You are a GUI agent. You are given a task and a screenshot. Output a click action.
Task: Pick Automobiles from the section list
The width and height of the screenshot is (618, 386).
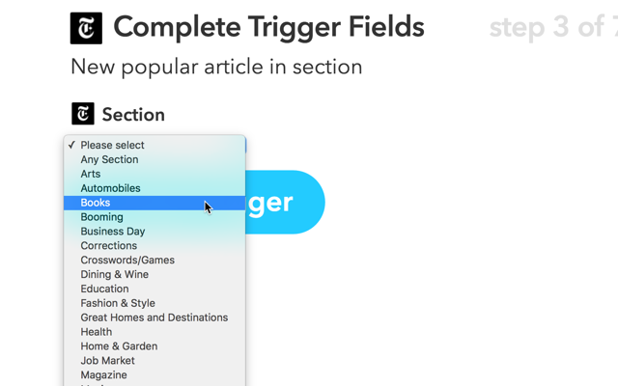(110, 188)
